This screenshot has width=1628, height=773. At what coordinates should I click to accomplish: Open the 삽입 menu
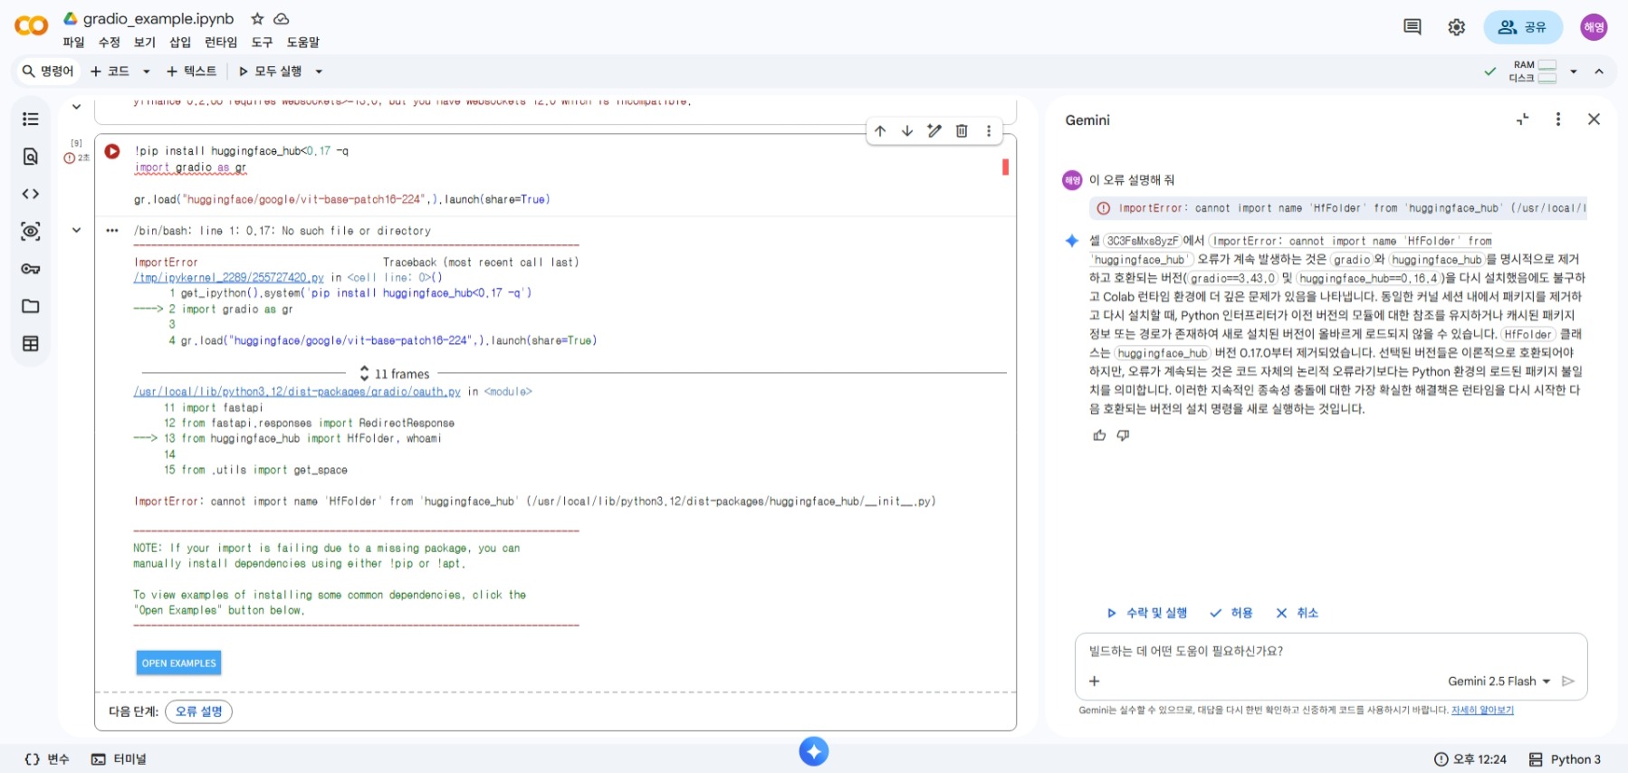[180, 43]
